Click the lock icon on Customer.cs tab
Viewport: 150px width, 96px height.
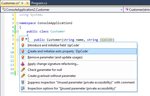pyautogui.click(x=22, y=3)
